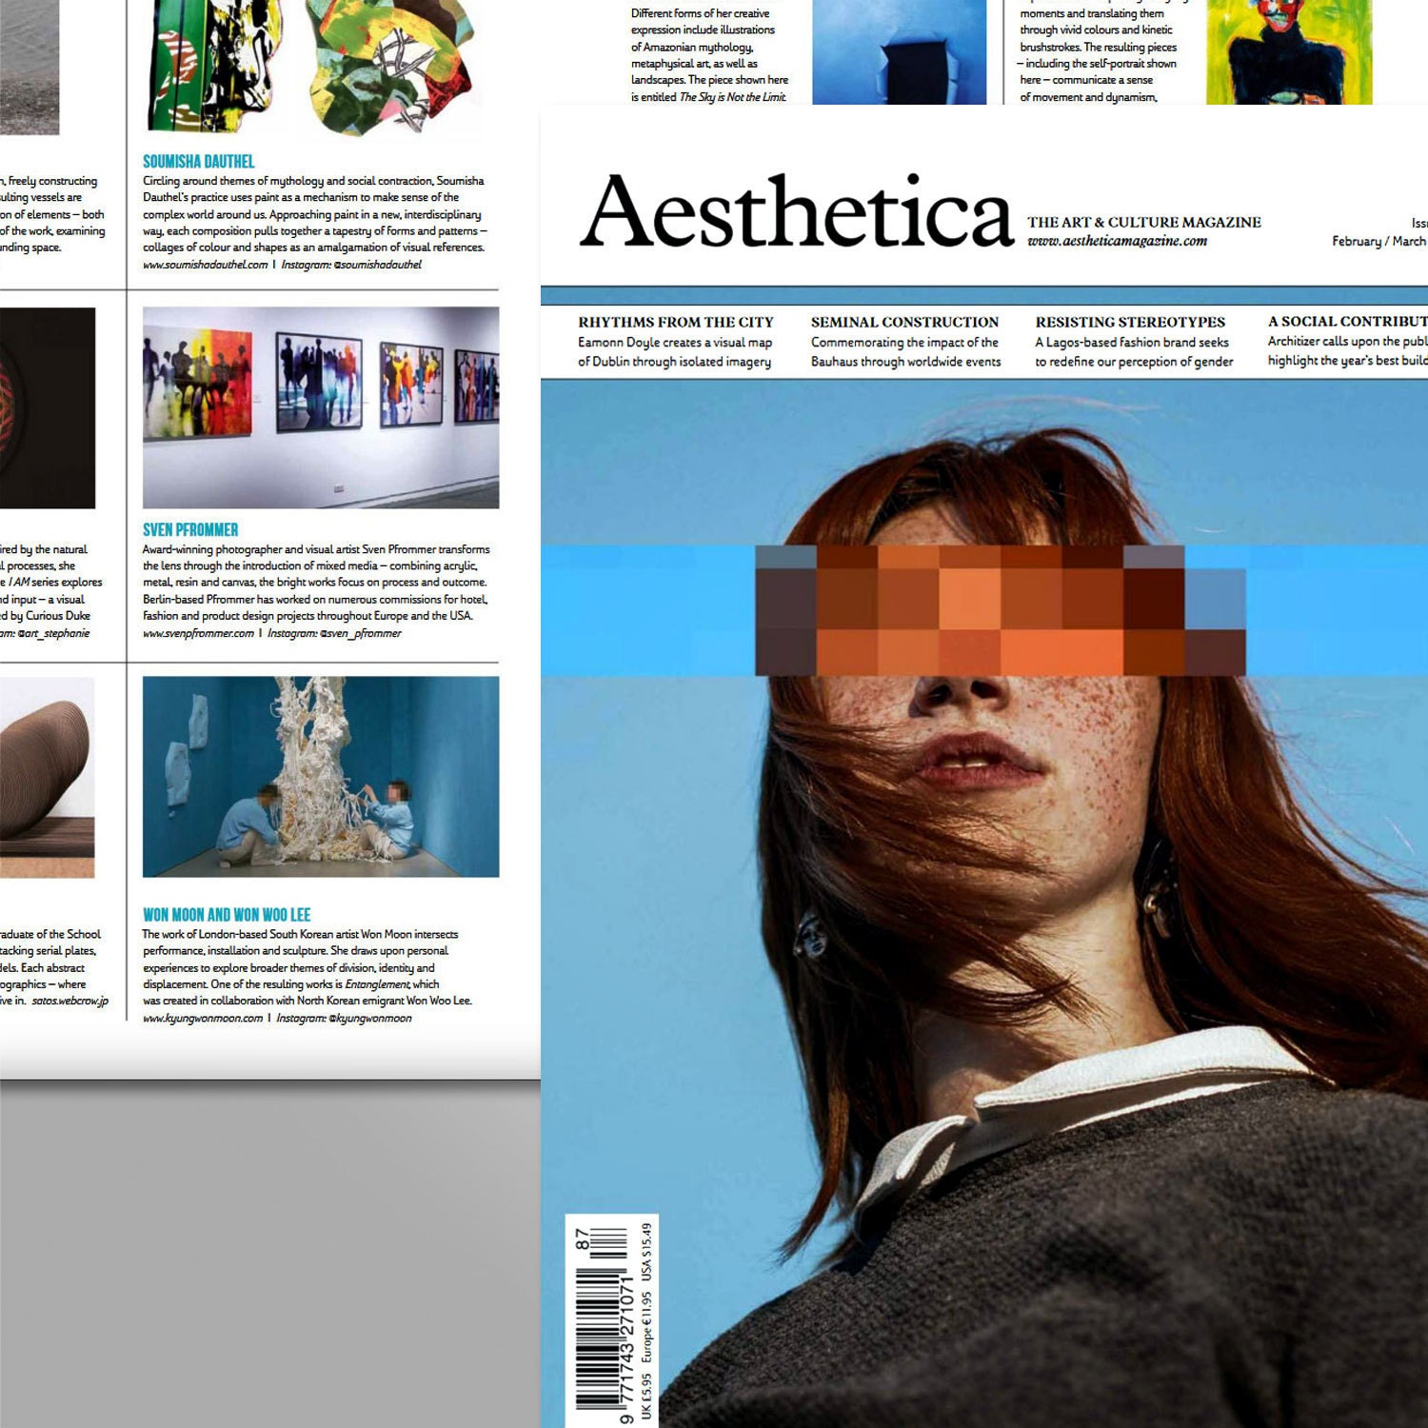Open the www.soumishadauthel.com link
1428x1428 pixels.
click(206, 265)
